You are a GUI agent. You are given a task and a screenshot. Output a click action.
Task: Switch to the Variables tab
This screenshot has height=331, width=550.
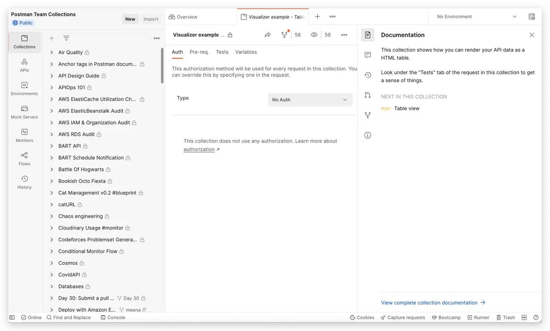point(246,52)
